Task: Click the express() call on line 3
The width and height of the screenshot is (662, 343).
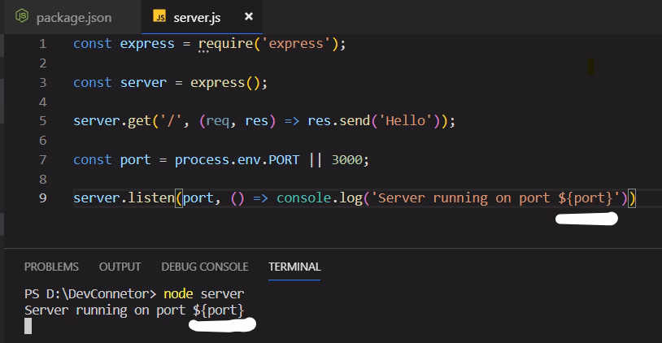Action: [225, 83]
